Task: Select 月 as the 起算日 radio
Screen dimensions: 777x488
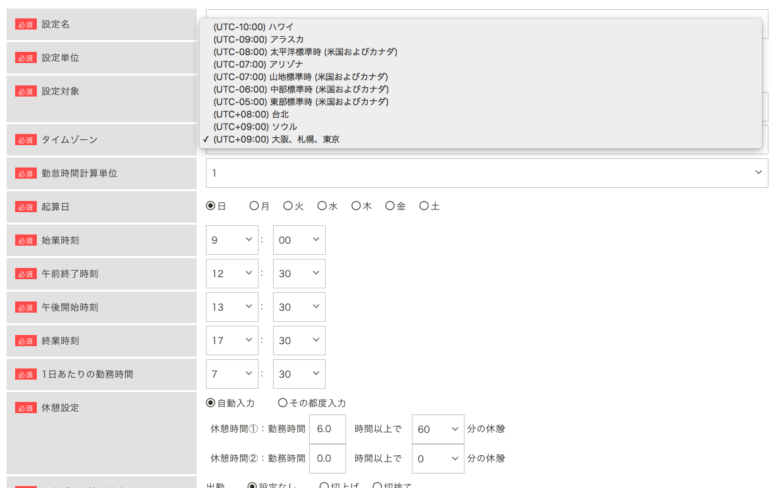Action: pyautogui.click(x=254, y=206)
